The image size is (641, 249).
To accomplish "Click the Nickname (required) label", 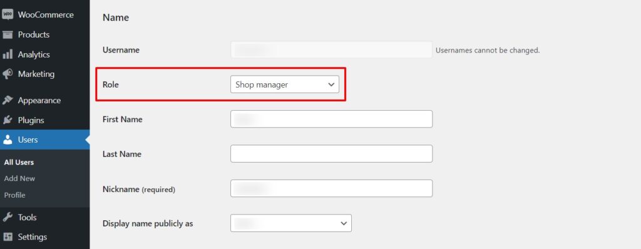I will 138,190.
